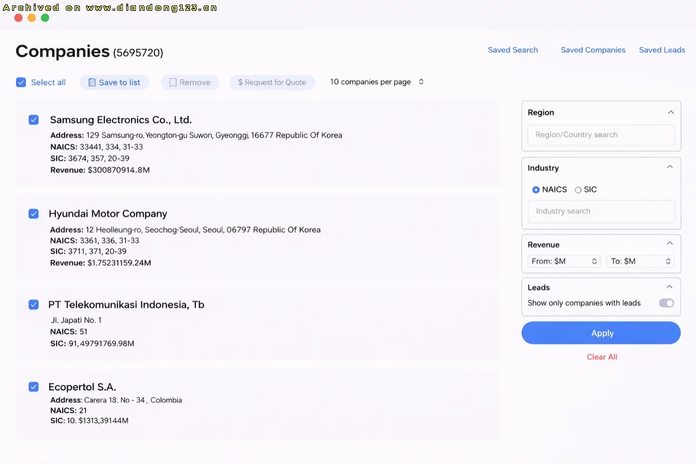Focus the Industry search field
Viewport: 696px width, 464px height.
click(601, 211)
